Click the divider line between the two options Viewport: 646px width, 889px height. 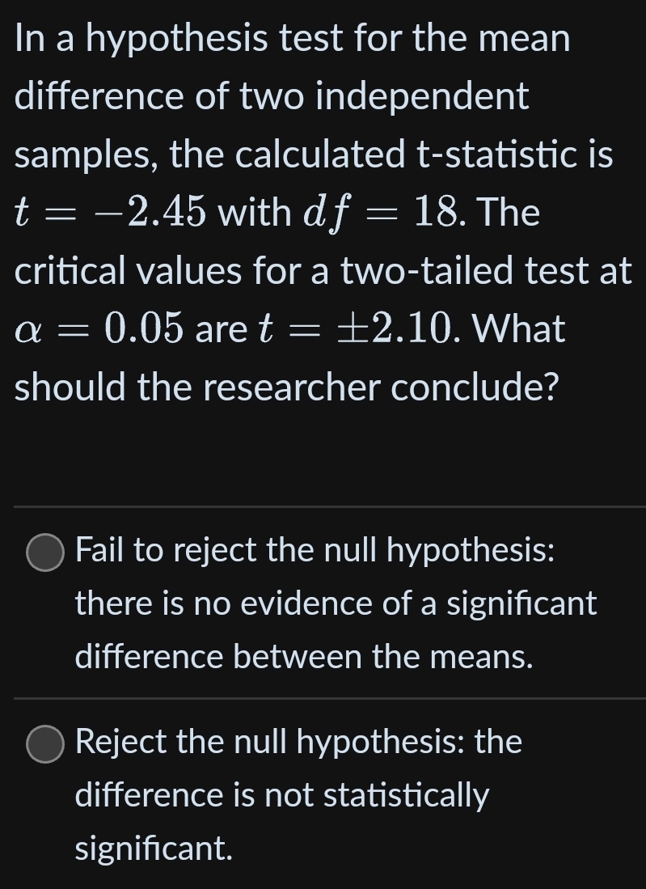330,697
